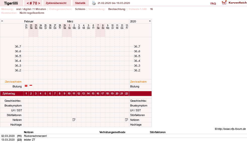The height and width of the screenshot is (157, 247).
Task: Open the FAQ link
Action: (x=213, y=4)
